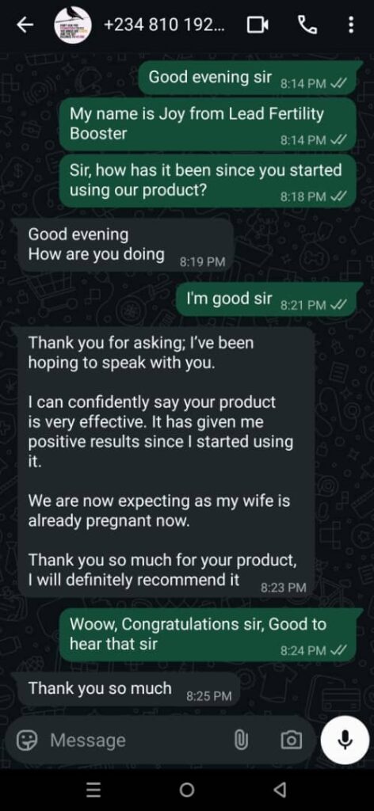Select the Joy from Lead Fertility Booster message
The height and width of the screenshot is (811, 374).
point(208,124)
